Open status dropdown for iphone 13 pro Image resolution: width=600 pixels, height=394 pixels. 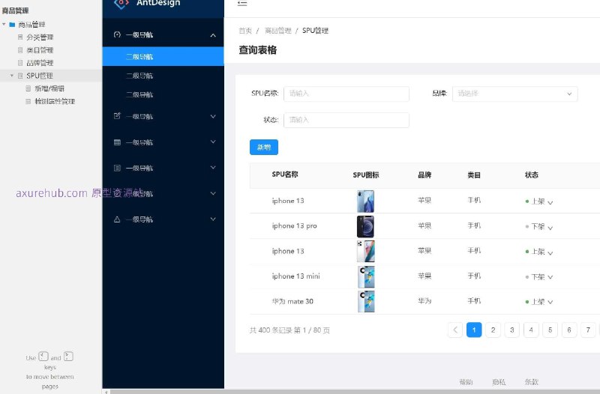[550, 228]
